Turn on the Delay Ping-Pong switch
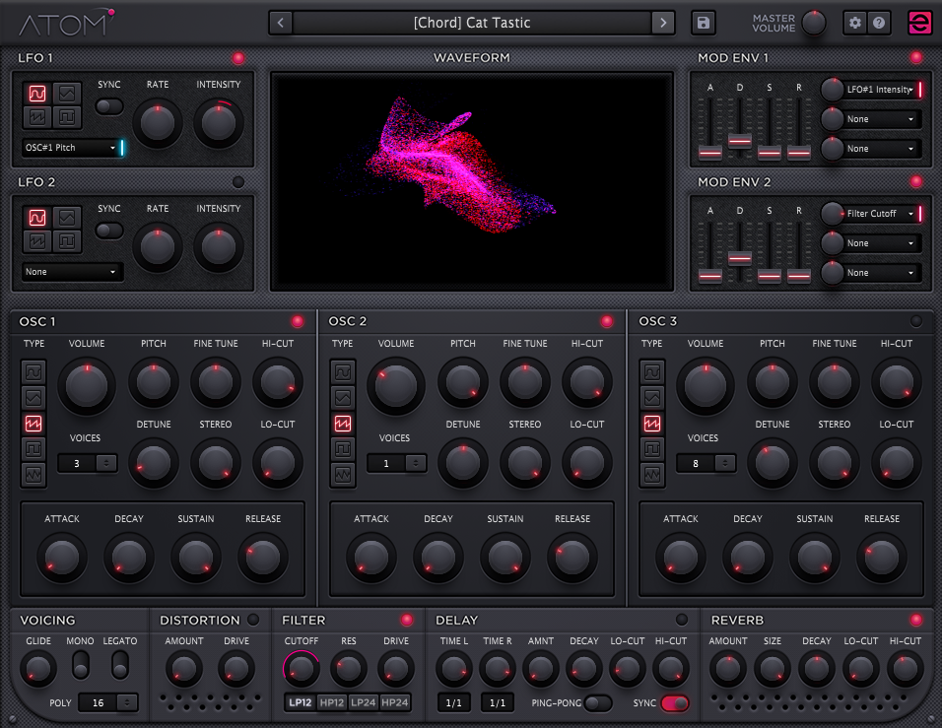Image resolution: width=942 pixels, height=728 pixels. [597, 703]
